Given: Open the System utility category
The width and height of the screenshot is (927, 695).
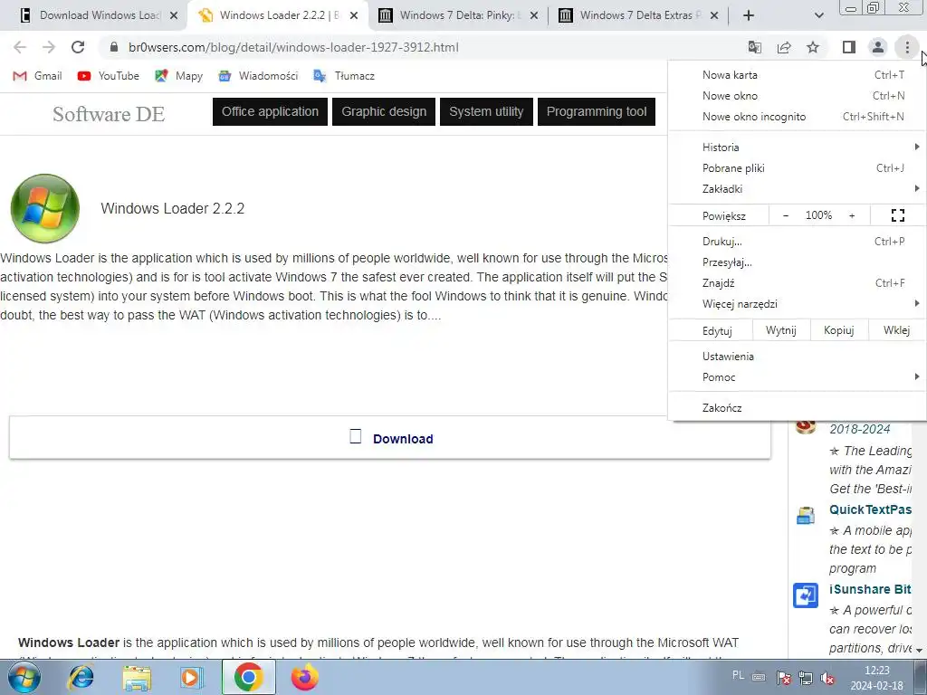Looking at the screenshot, I should tap(486, 111).
